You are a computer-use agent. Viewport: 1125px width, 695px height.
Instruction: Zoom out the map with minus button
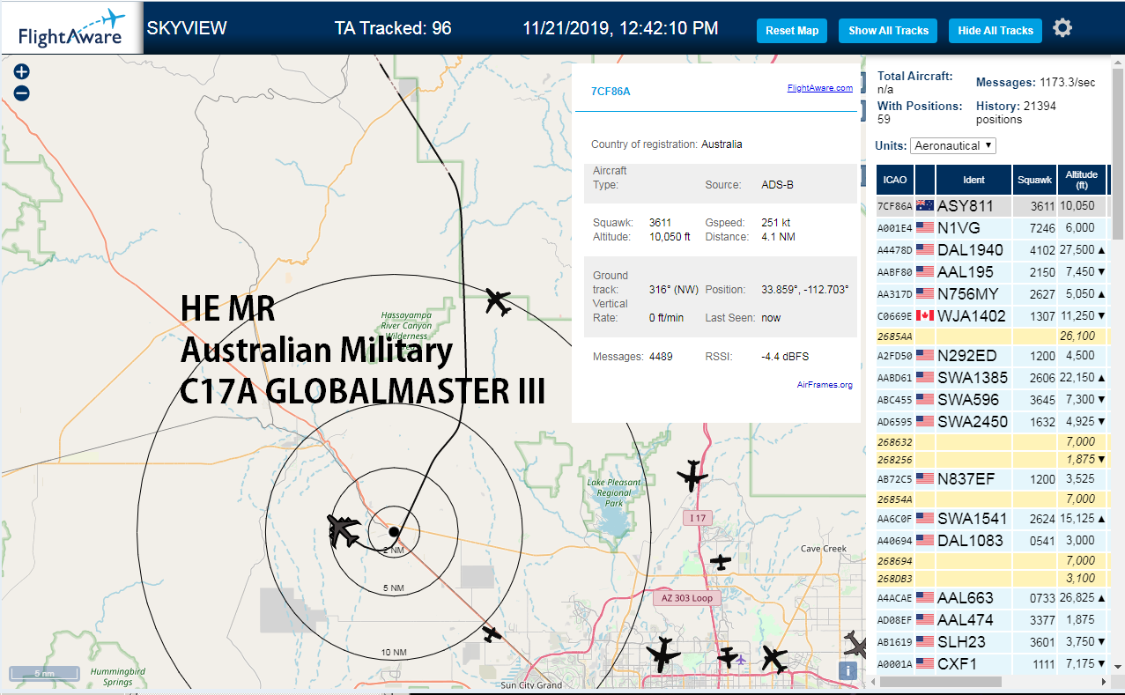click(x=22, y=93)
